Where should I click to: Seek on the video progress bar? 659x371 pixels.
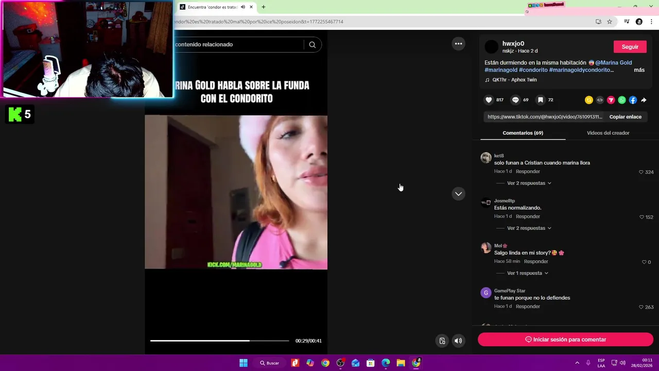(220, 341)
